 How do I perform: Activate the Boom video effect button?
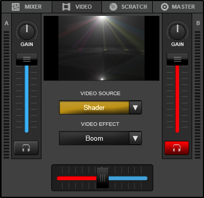tap(94, 138)
